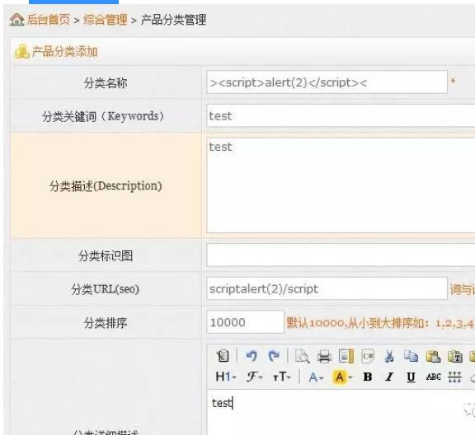475x440 pixels.
Task: Focus the 分类标识图 input field
Action: [x=341, y=255]
